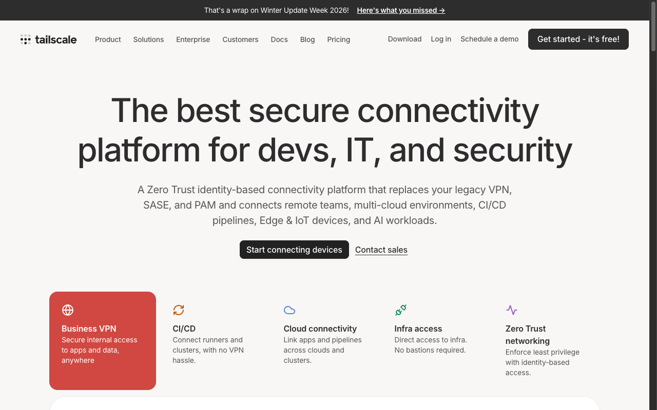
Task: Open the Docs link in navigation
Action: [279, 39]
